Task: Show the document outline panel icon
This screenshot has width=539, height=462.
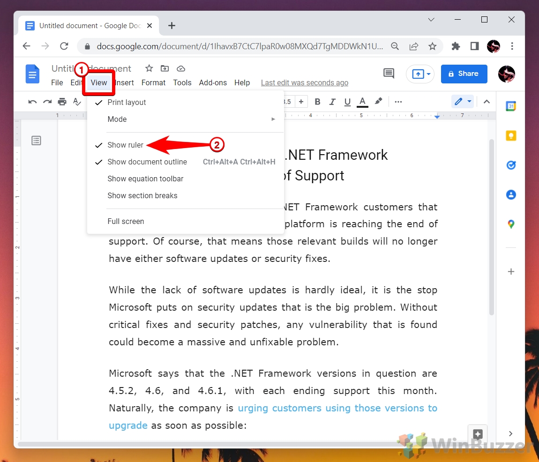Action: click(x=37, y=141)
